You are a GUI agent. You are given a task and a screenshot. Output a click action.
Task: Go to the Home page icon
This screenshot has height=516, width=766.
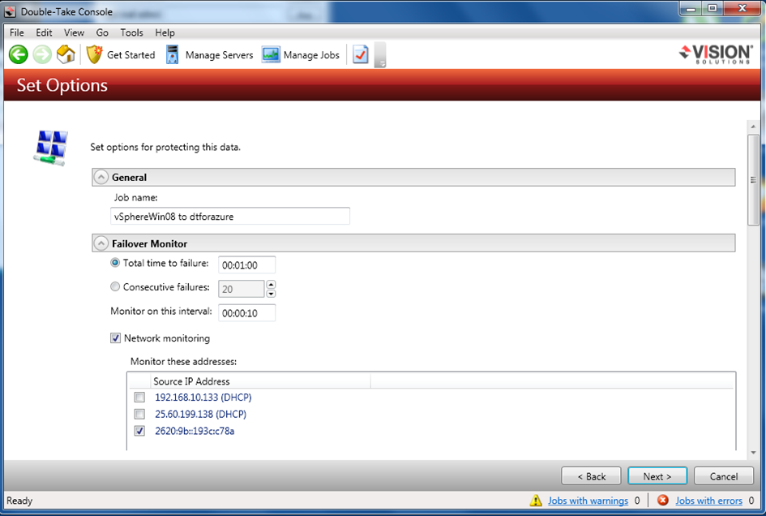66,54
